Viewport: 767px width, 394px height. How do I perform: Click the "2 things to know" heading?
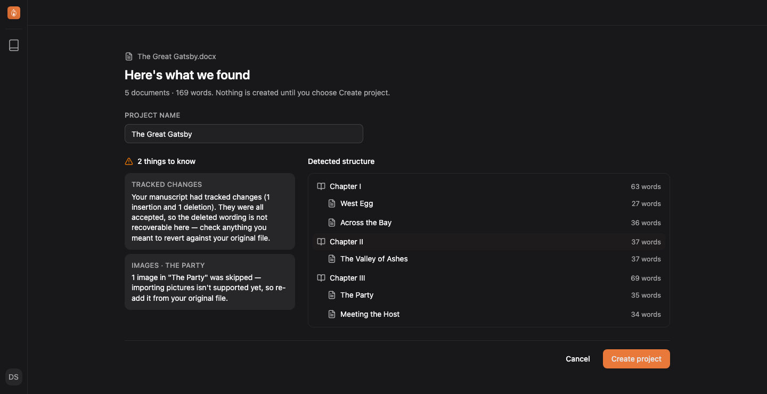(166, 161)
